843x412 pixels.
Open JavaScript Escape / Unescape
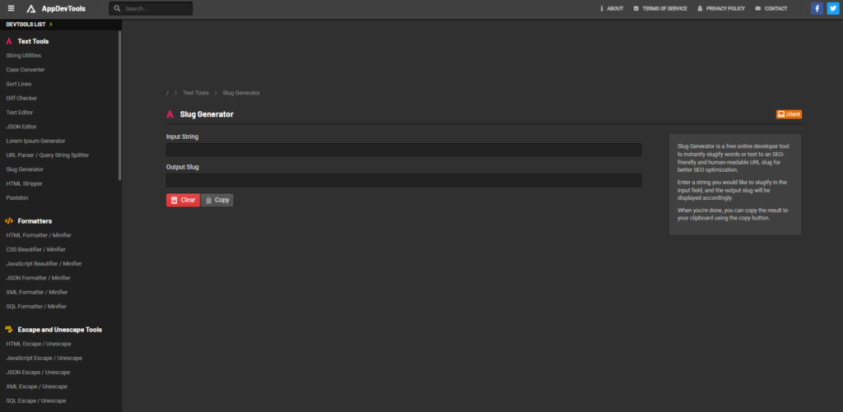click(44, 358)
